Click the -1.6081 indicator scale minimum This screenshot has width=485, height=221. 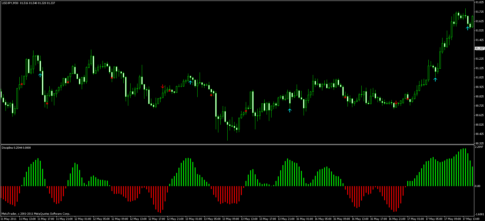(479, 214)
